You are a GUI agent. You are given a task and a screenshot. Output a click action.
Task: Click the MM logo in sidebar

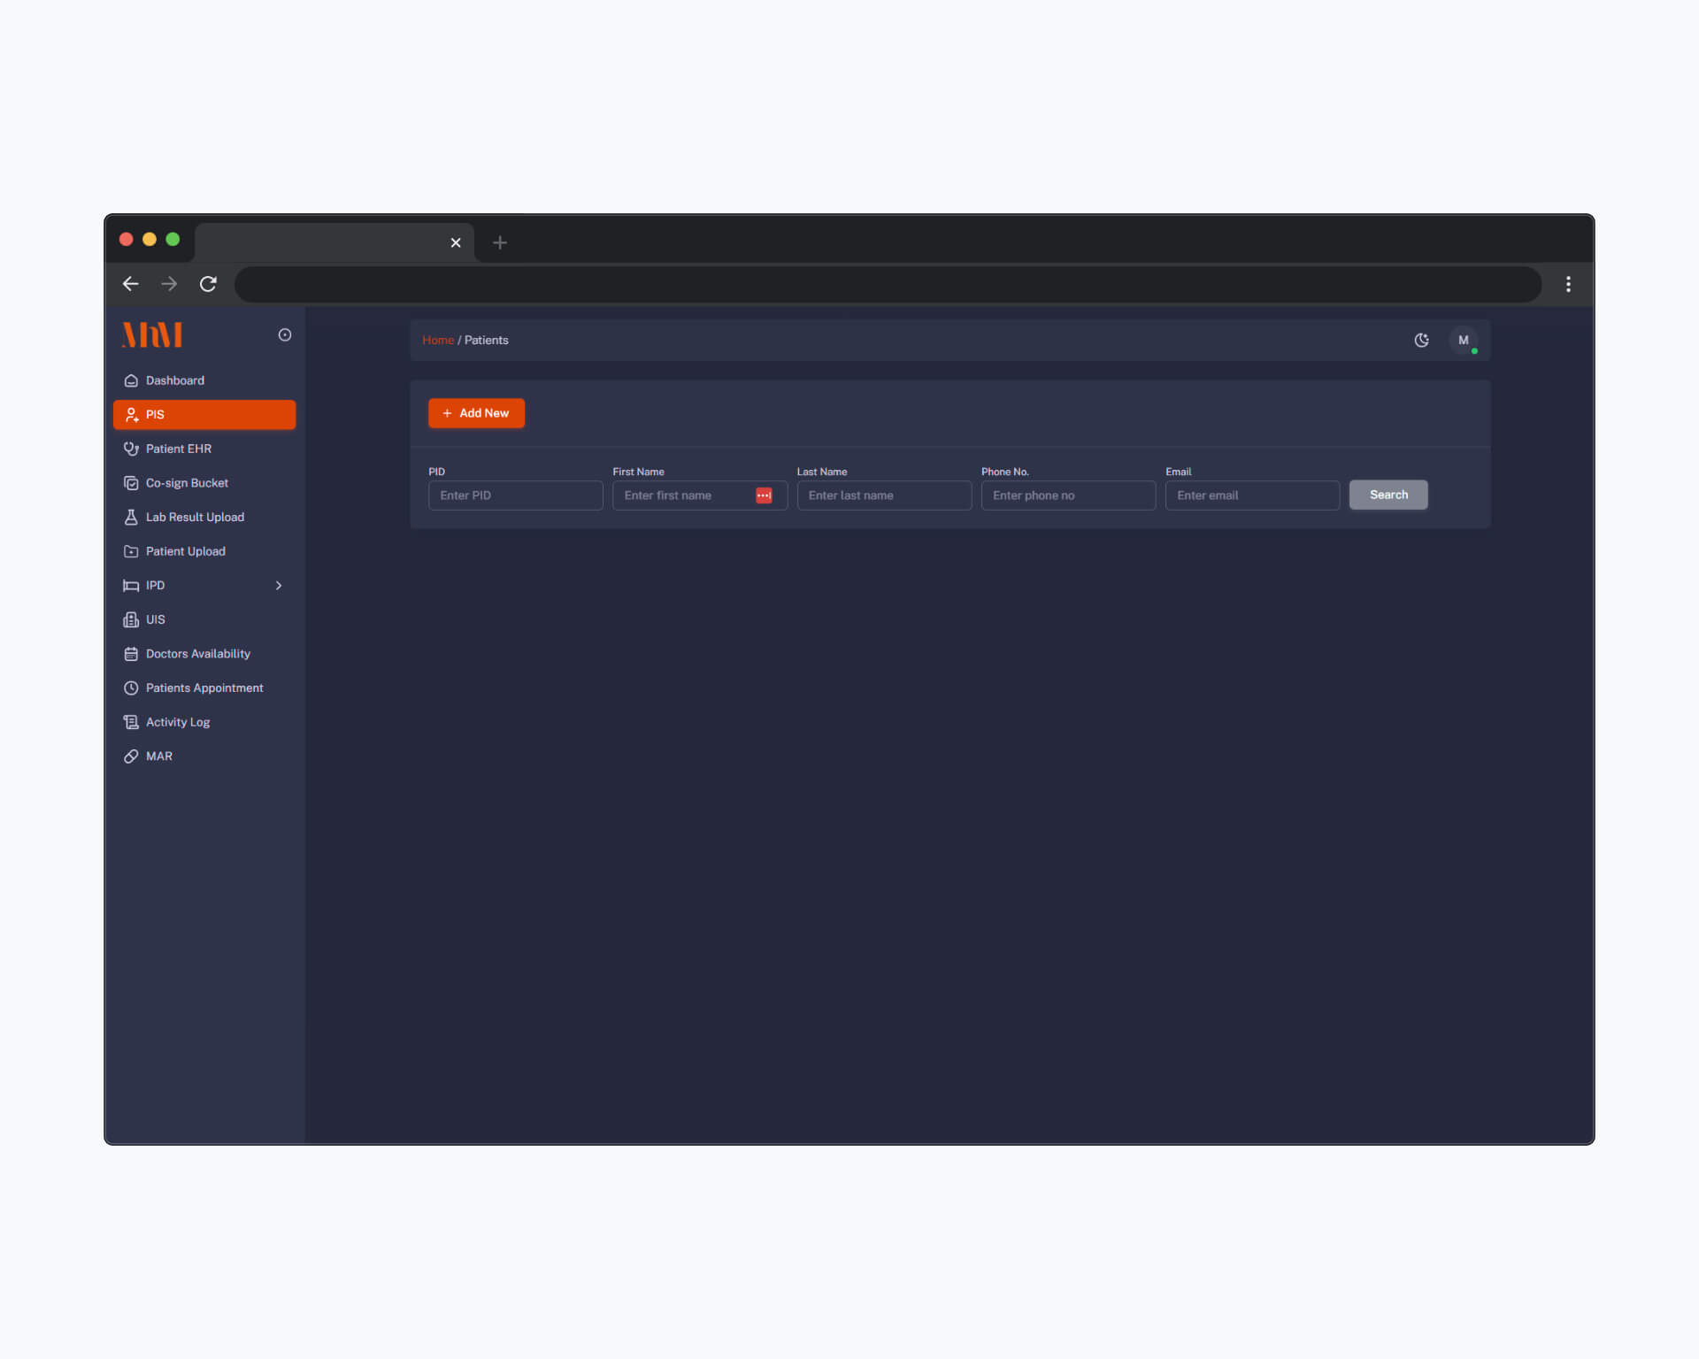pyautogui.click(x=152, y=334)
